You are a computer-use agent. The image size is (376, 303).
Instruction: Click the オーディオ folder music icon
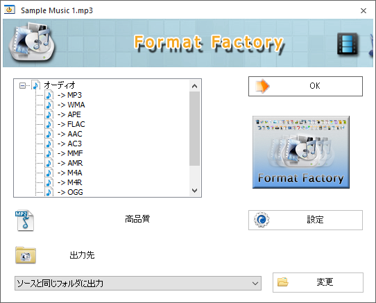pos(36,85)
